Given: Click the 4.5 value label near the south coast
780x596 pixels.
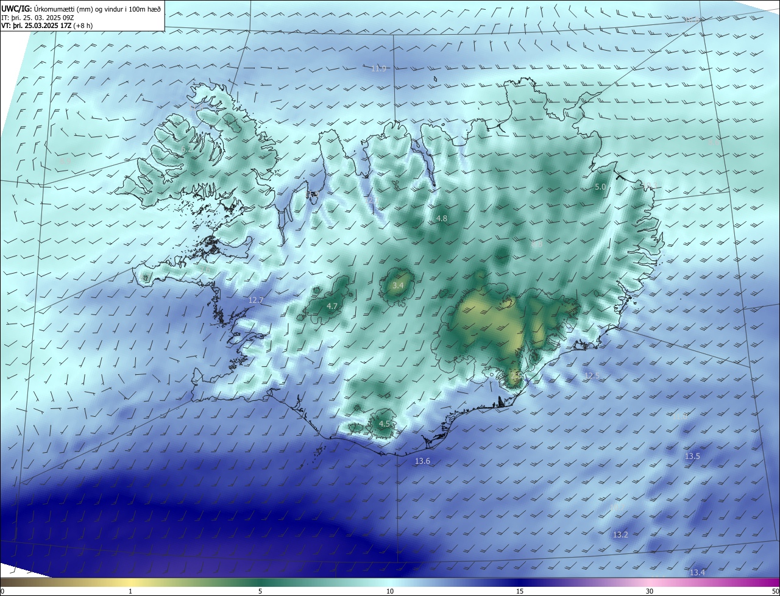Looking at the screenshot, I should coord(385,424).
